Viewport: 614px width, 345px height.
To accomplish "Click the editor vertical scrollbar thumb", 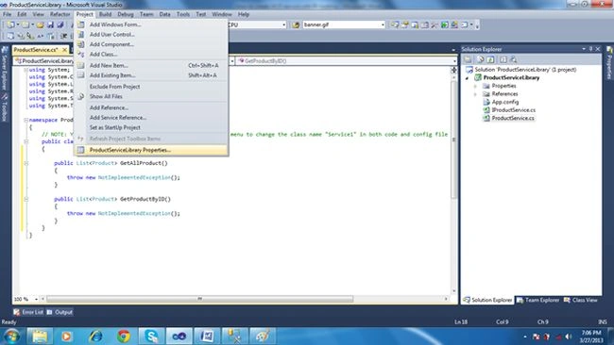I will point(453,140).
